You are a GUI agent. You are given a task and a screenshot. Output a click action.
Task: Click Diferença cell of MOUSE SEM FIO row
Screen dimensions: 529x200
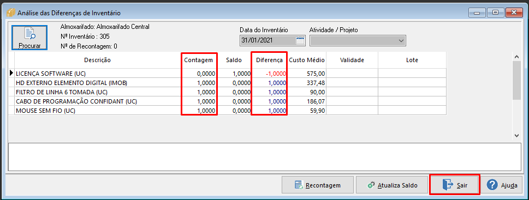(x=269, y=110)
